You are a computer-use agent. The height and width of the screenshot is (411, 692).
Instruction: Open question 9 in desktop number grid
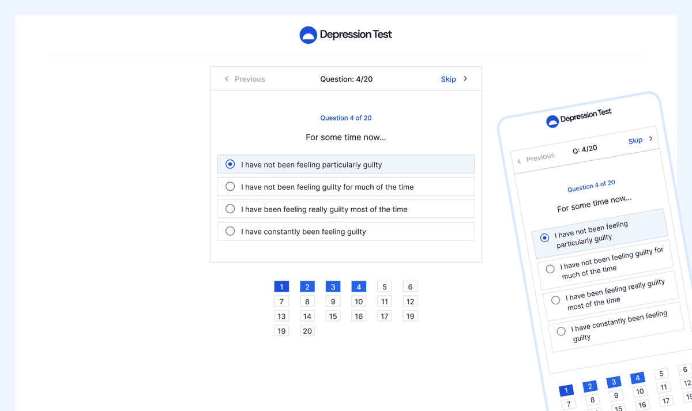tap(333, 301)
